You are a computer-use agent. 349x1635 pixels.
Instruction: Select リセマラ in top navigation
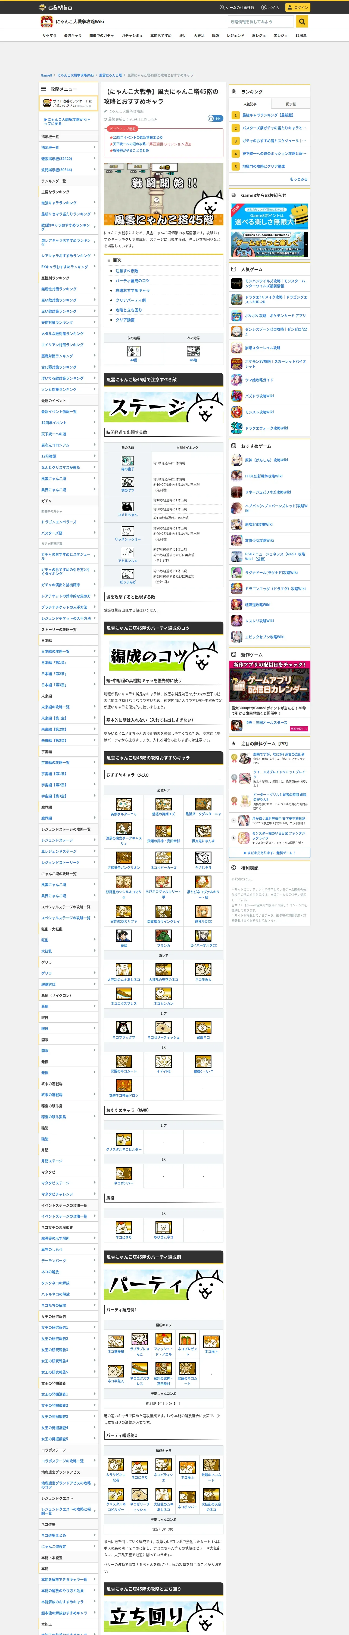click(x=49, y=35)
